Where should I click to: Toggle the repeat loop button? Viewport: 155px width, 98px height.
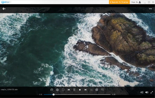tap(63, 90)
